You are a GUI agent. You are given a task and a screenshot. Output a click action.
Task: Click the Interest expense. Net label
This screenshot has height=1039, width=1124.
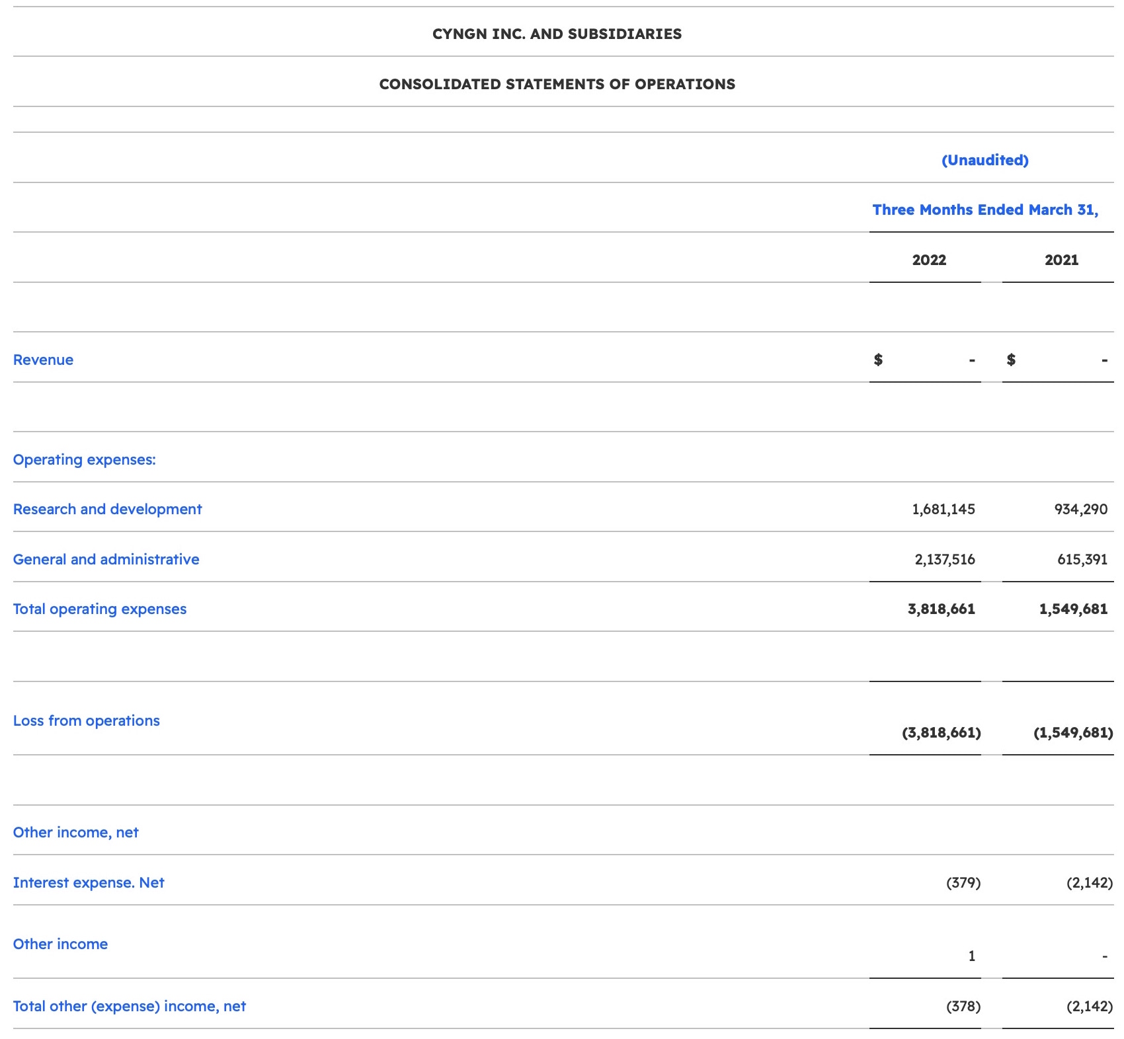[89, 882]
